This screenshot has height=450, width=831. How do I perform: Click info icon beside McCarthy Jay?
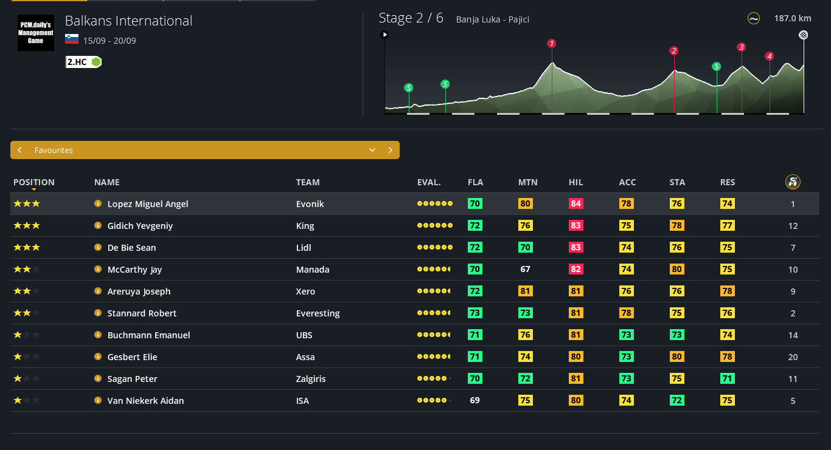(x=98, y=270)
